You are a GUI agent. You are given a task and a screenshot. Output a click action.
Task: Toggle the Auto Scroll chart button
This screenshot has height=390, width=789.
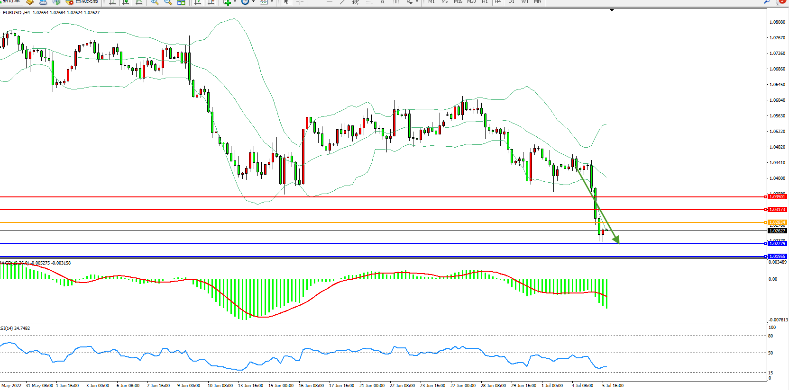(x=198, y=2)
